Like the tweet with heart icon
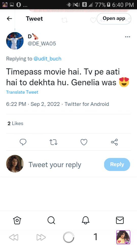The image size is (137, 245). tap(84, 142)
